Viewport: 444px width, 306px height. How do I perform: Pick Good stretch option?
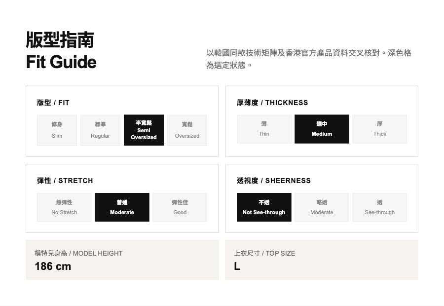point(180,207)
